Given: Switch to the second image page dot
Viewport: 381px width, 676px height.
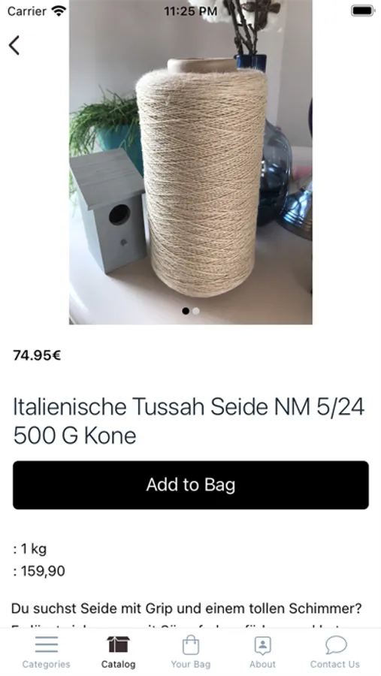Looking at the screenshot, I should (x=196, y=311).
